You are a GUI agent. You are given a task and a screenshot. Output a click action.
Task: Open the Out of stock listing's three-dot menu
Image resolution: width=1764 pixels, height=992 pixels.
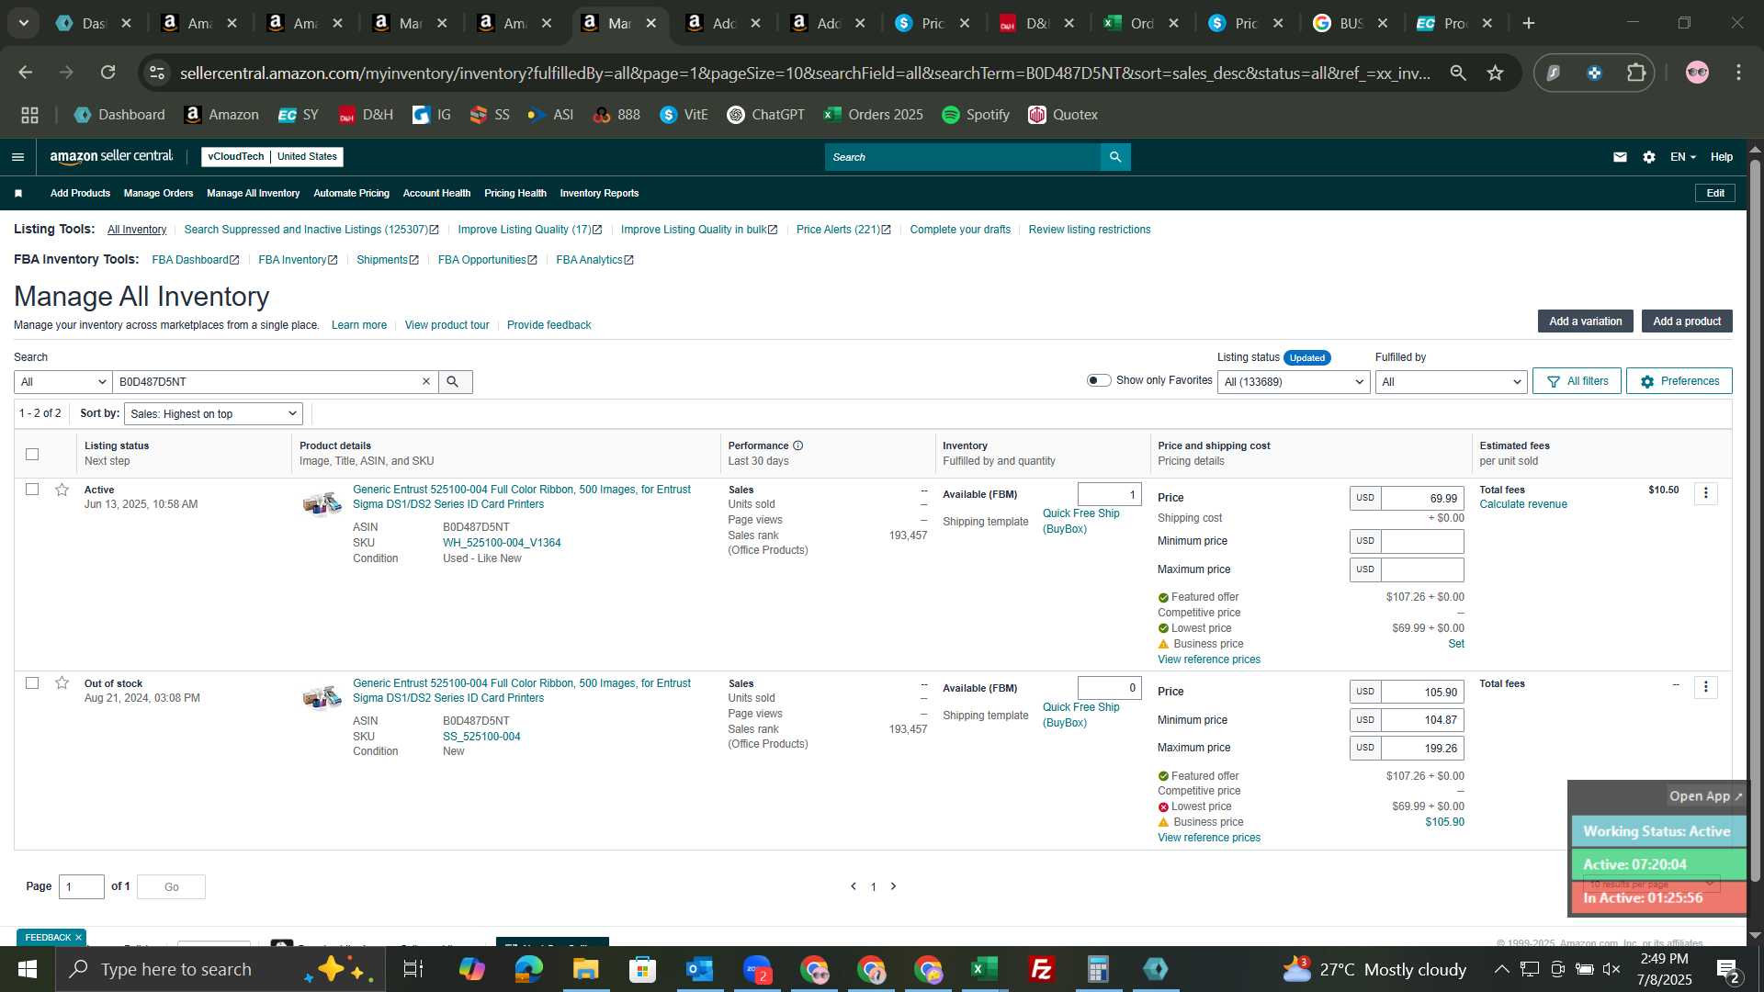click(1706, 687)
